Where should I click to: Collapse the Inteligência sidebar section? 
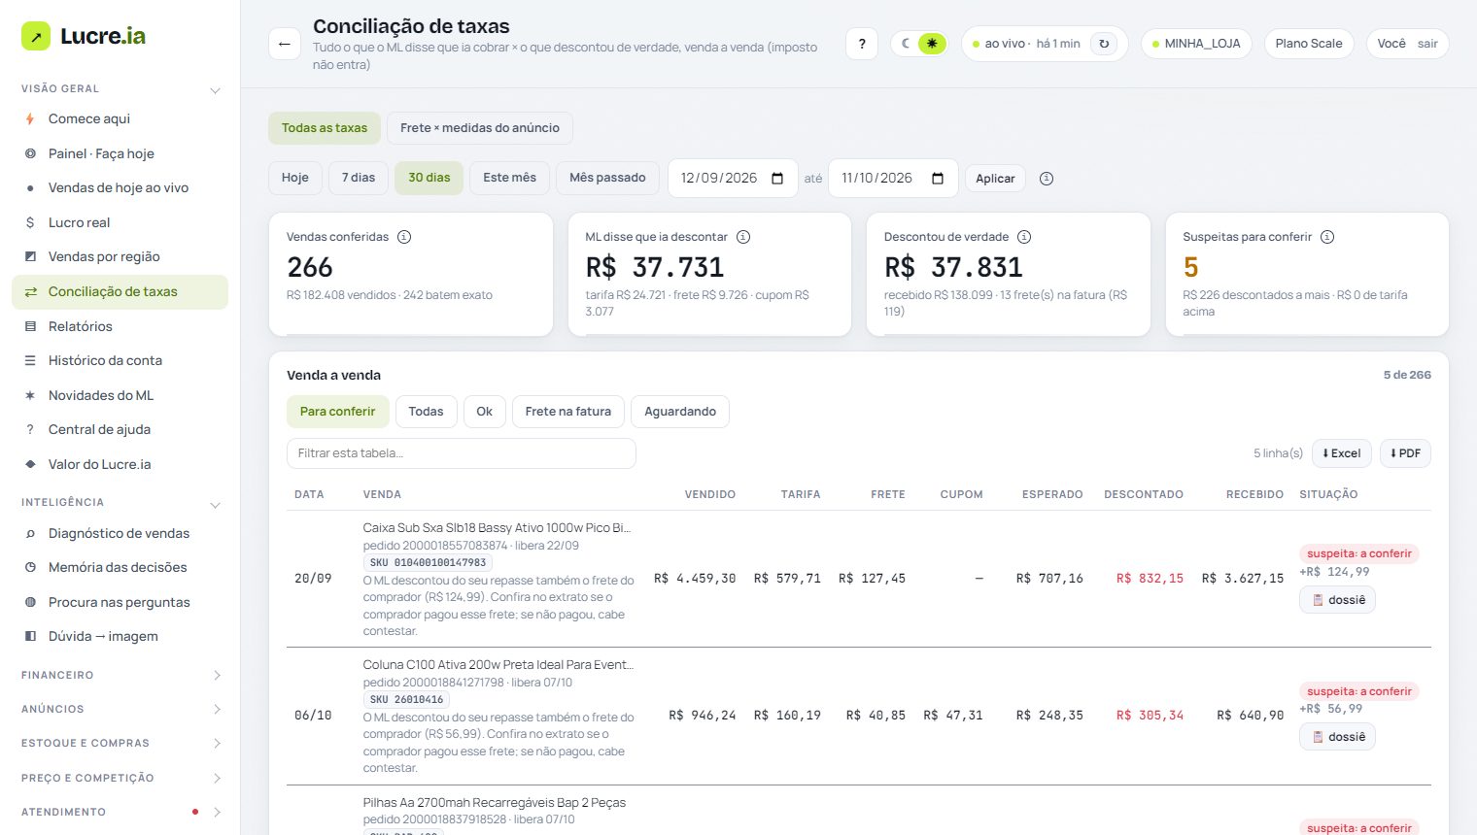(120, 503)
